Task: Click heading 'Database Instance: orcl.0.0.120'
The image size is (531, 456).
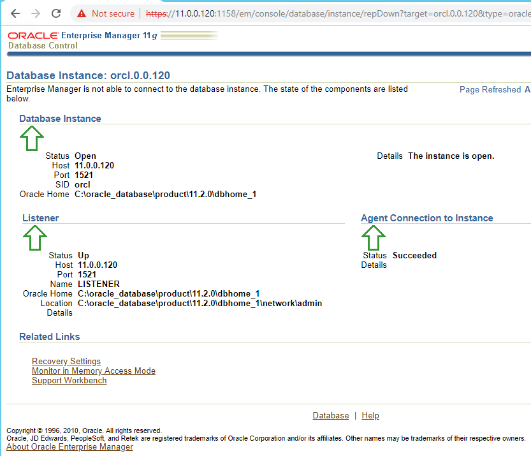Action: [88, 75]
